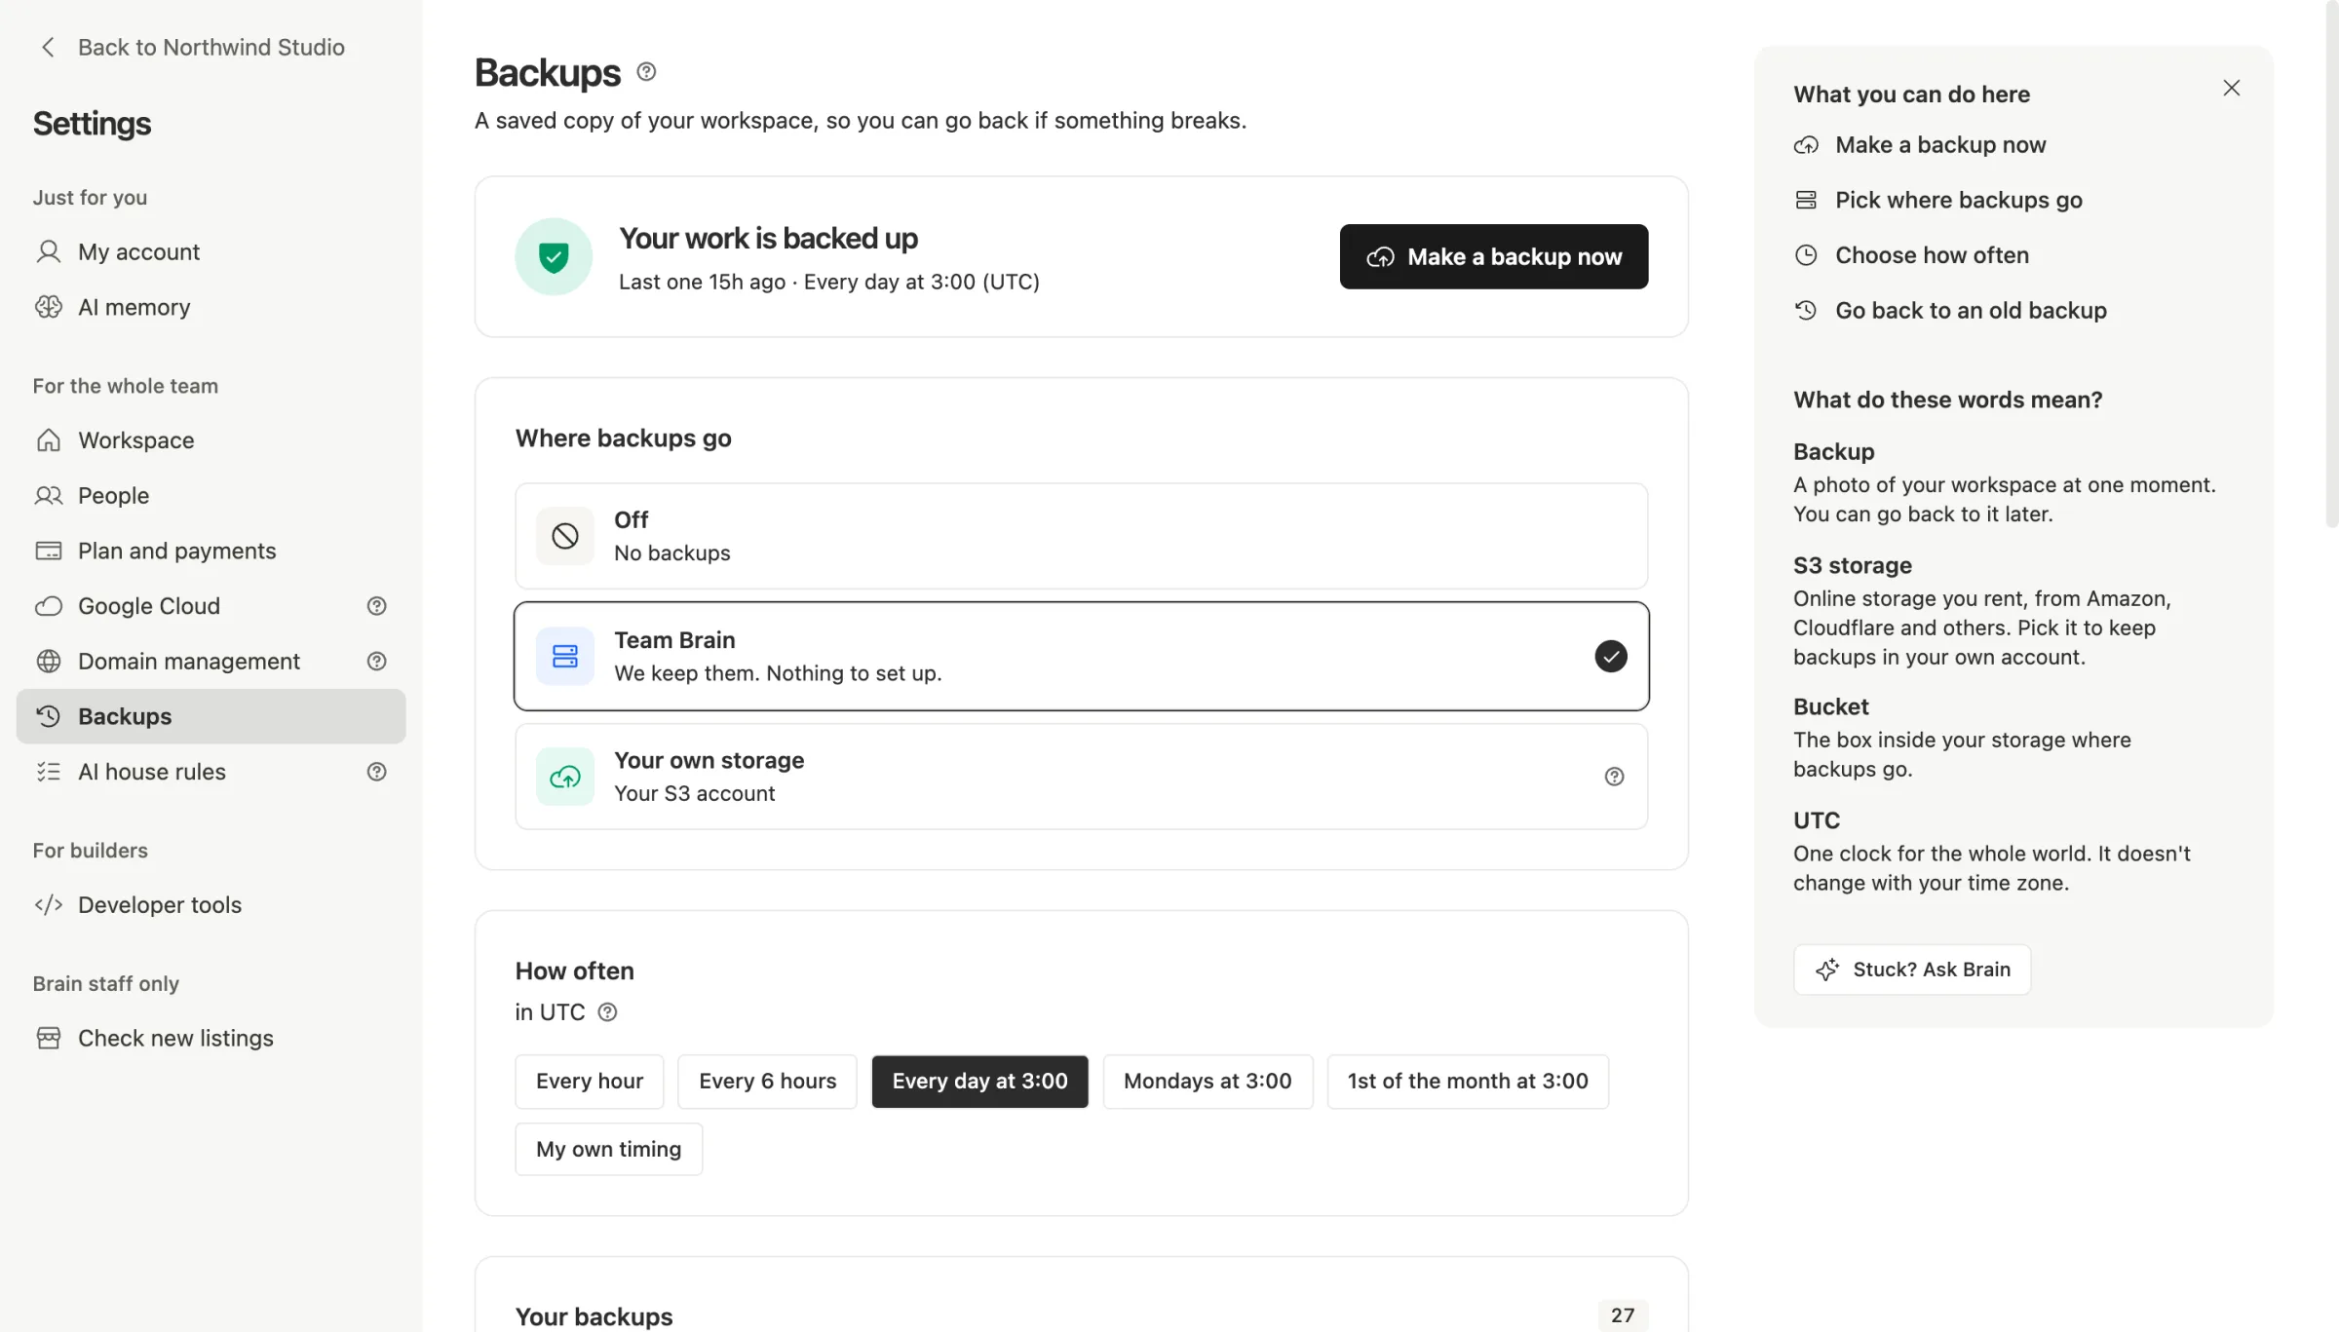The height and width of the screenshot is (1332, 2339).
Task: Open help for AI house rules item
Action: click(376, 772)
